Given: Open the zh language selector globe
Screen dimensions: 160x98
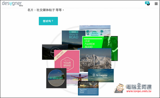Looking at the screenshot, I should click(x=148, y=3).
